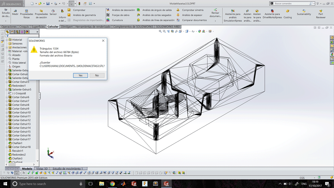Click the zoom to fit icon in viewport toolbar
334x188 pixels.
pos(160,31)
